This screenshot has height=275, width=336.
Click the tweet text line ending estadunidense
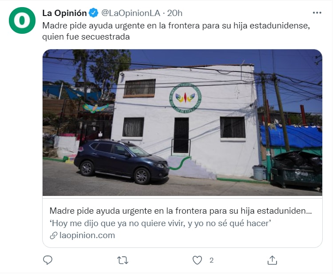pos(176,25)
